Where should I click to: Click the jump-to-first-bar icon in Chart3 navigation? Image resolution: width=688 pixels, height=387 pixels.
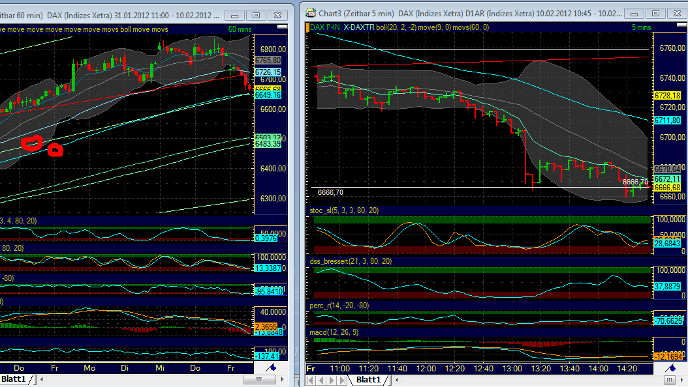310,380
